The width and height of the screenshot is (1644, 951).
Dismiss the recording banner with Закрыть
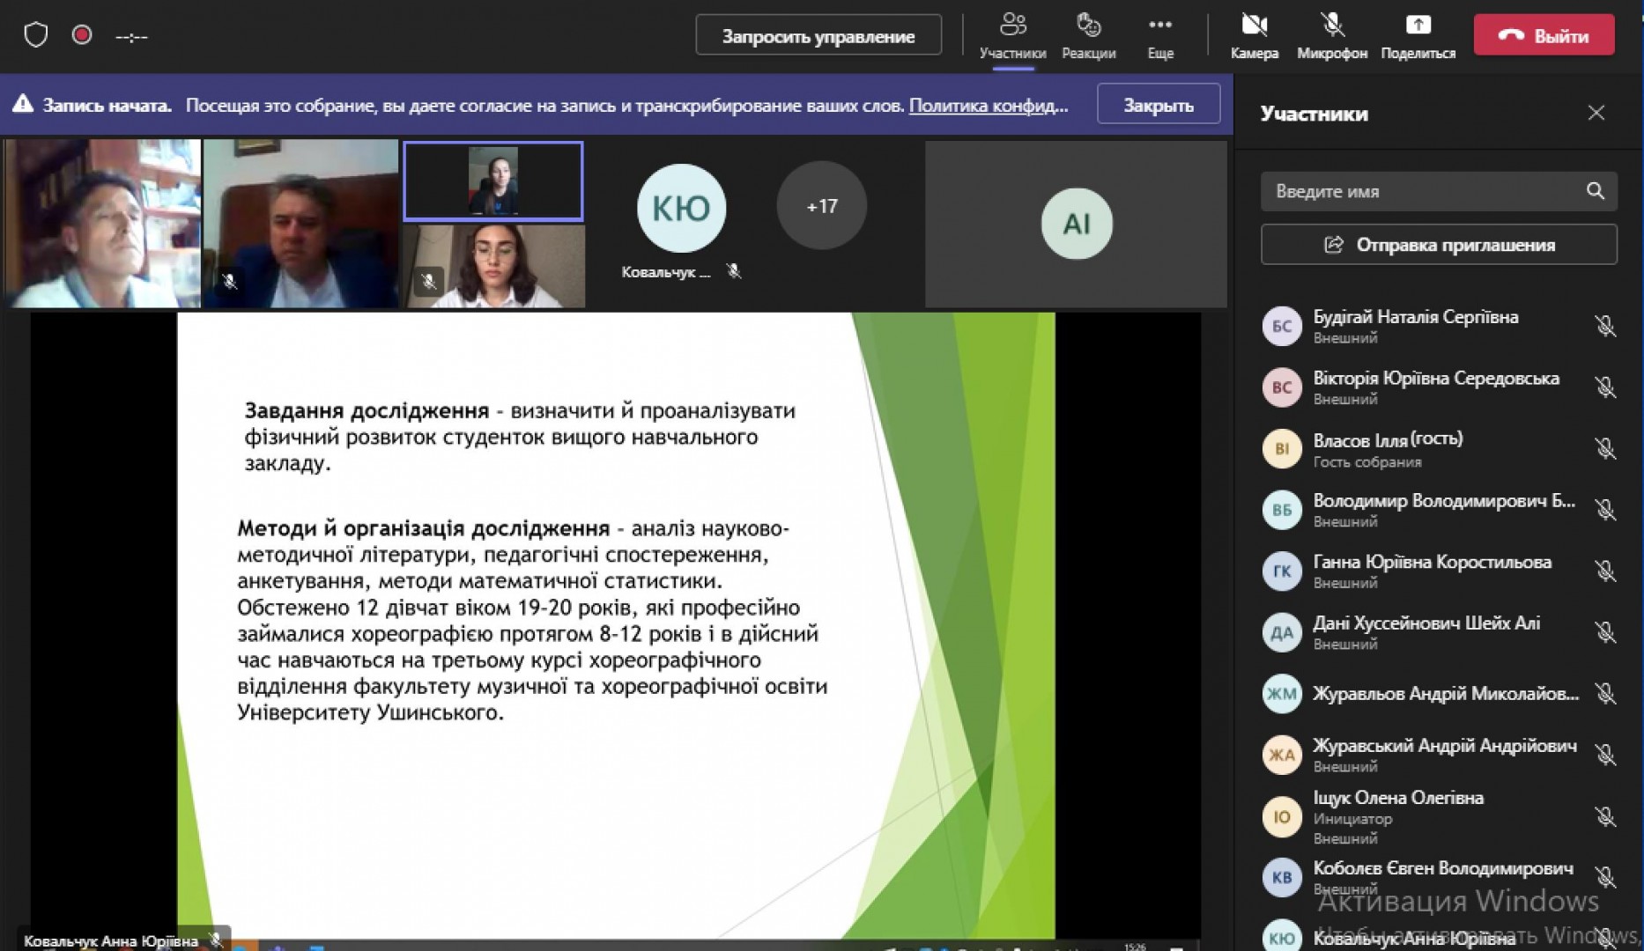(x=1158, y=105)
